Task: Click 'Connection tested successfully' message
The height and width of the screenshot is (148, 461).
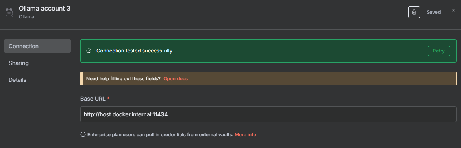Action: [x=134, y=51]
